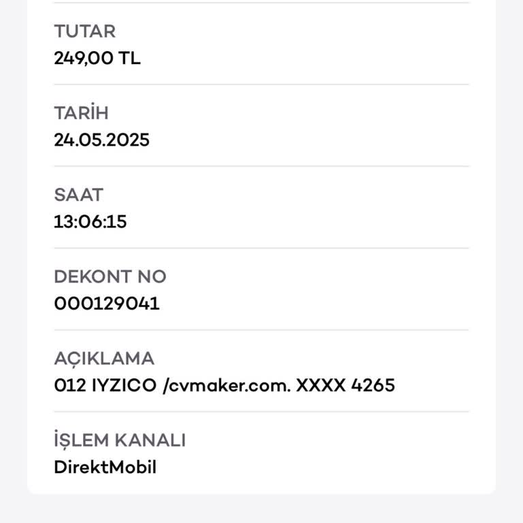This screenshot has width=523, height=523.
Task: Click the divider above İŞLEM KANALI
Action: tap(261, 411)
